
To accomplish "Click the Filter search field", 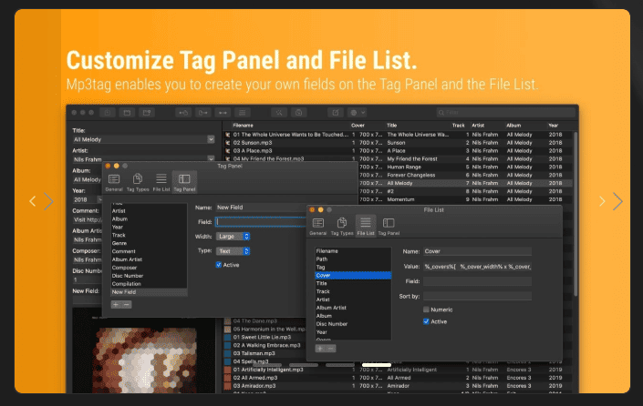I will pyautogui.click(x=506, y=113).
